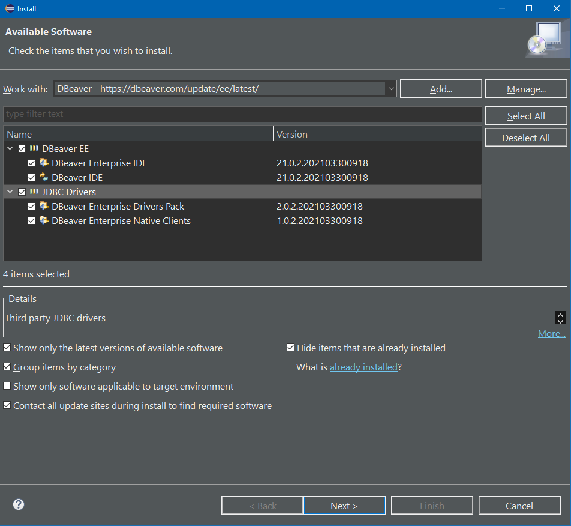This screenshot has height=526, width=571.
Task: Focus the type filter text field
Action: coord(242,114)
